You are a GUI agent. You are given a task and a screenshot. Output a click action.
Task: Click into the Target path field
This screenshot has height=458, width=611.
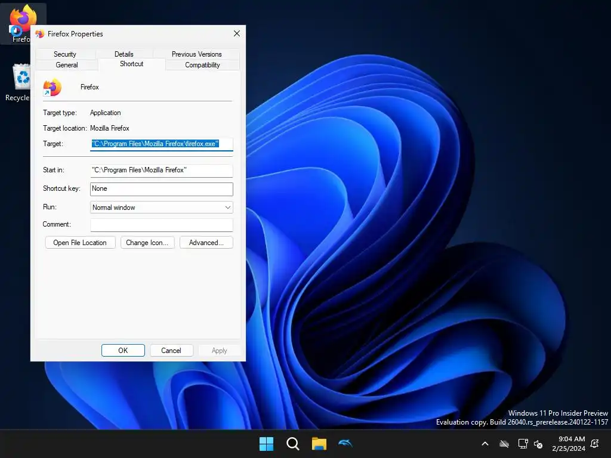point(161,144)
